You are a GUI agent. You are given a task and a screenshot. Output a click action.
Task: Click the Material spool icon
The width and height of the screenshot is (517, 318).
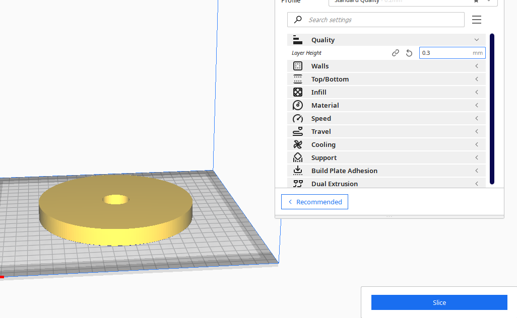(297, 105)
